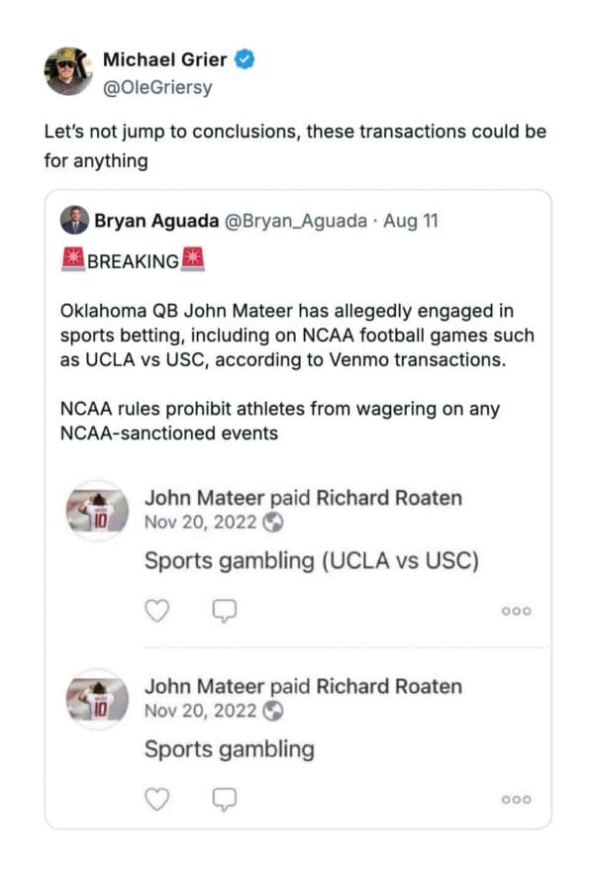This screenshot has height=873, width=594.
Task: Like the second Sports gambling transaction
Action: [157, 799]
